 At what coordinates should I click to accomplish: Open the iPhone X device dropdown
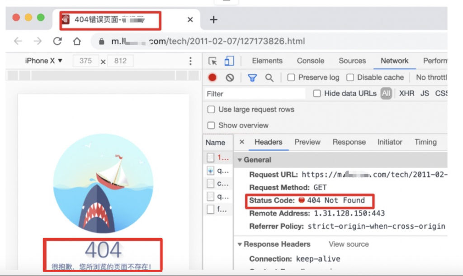tap(43, 61)
